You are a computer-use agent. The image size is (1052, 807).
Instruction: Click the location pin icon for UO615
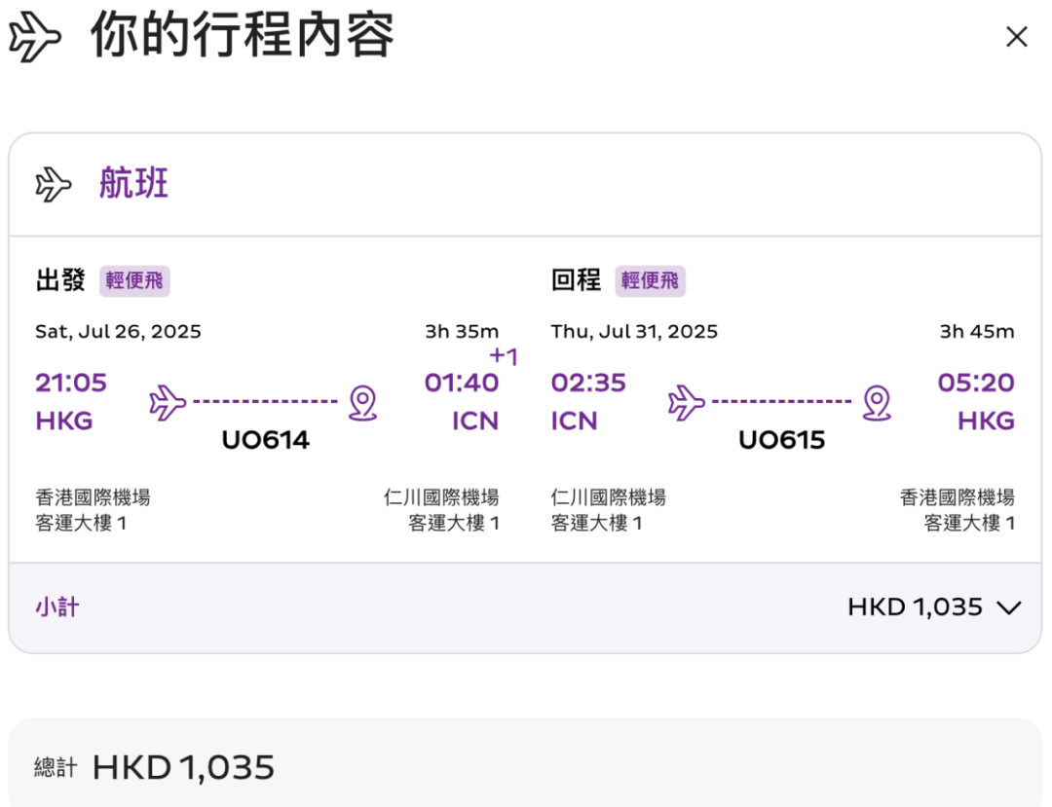[x=877, y=403]
